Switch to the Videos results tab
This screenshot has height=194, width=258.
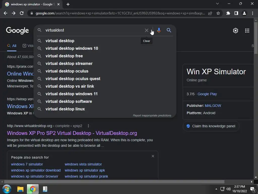[28, 46]
